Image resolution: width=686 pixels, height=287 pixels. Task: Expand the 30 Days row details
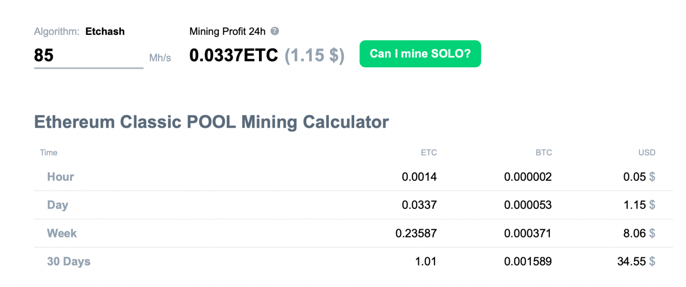pos(68,261)
